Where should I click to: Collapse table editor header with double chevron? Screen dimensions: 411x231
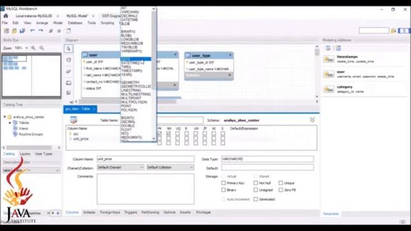312,120
